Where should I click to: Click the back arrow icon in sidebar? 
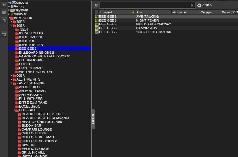[4, 34]
